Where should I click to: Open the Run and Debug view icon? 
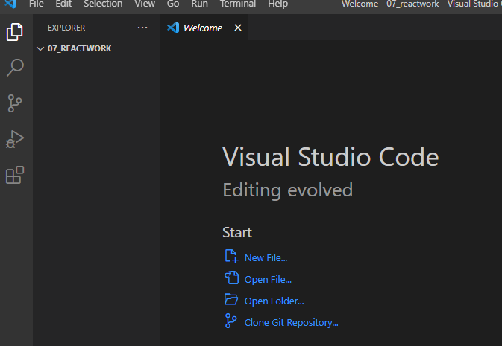coord(15,139)
